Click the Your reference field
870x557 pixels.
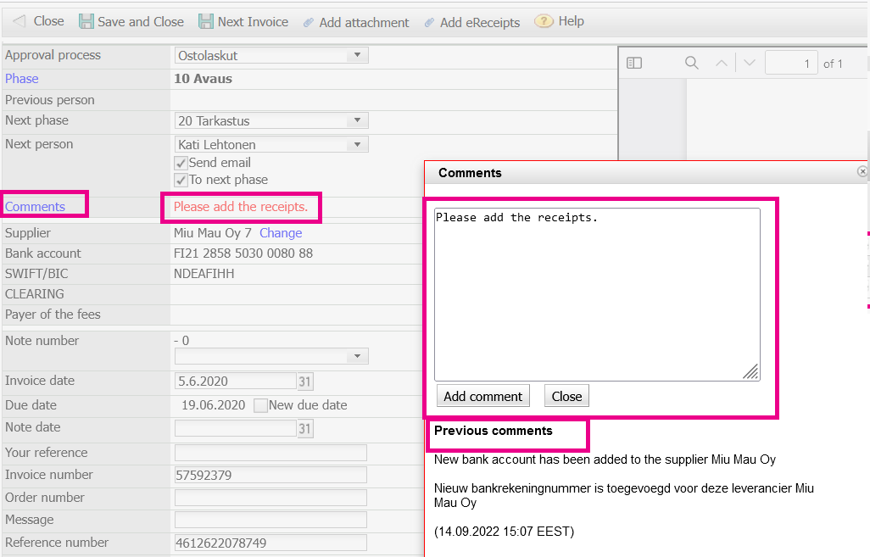[x=270, y=453]
